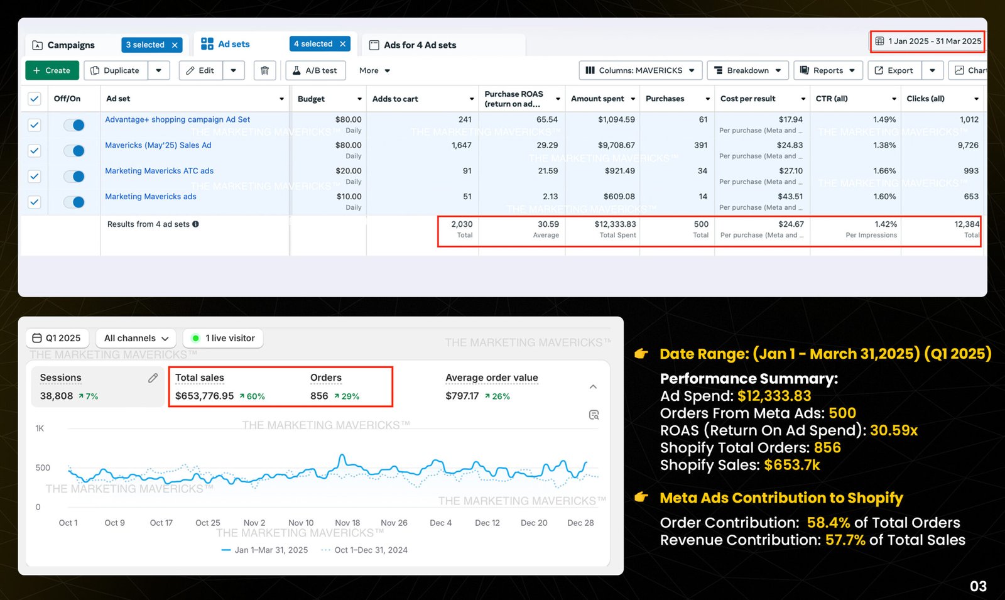Open the Campaigns tab

pos(71,45)
